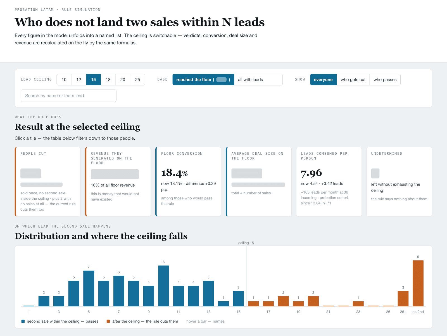Set lead ceiling to 25
The width and height of the screenshot is (447, 336).
(137, 80)
